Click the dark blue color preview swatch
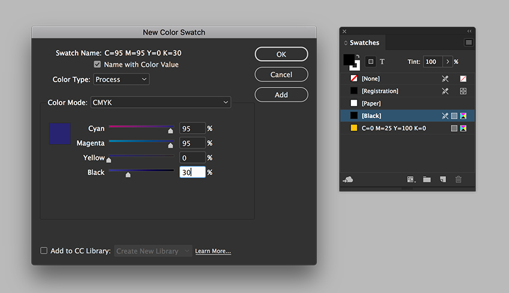The width and height of the screenshot is (509, 293). tap(60, 134)
